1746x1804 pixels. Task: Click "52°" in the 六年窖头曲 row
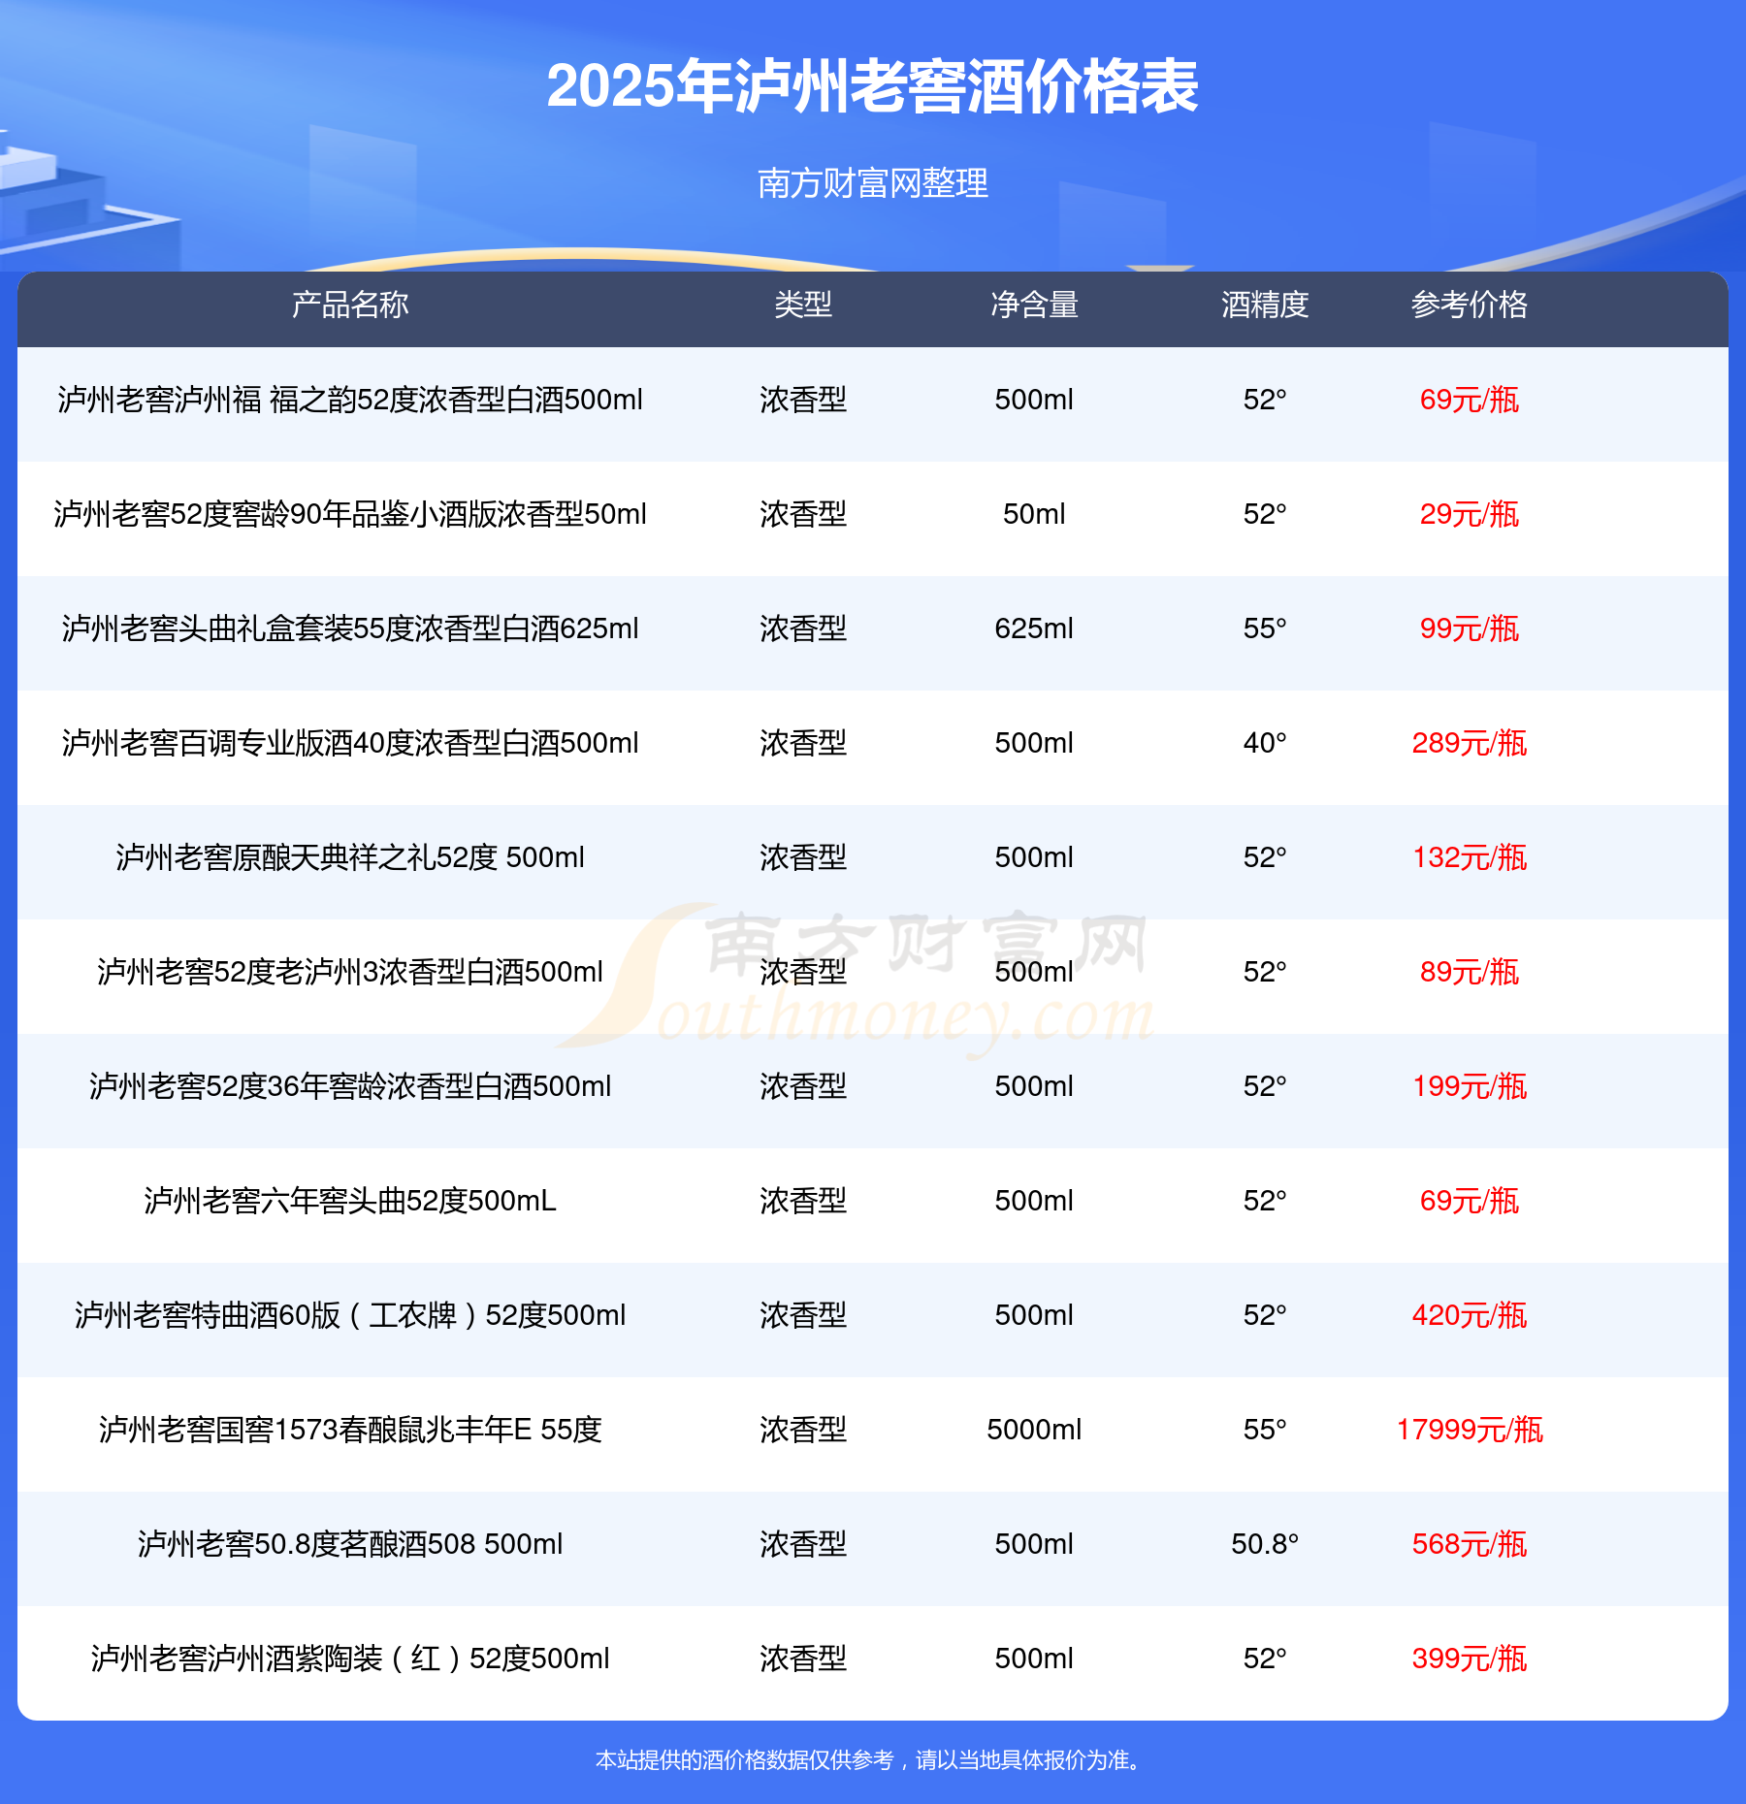coord(1265,1201)
